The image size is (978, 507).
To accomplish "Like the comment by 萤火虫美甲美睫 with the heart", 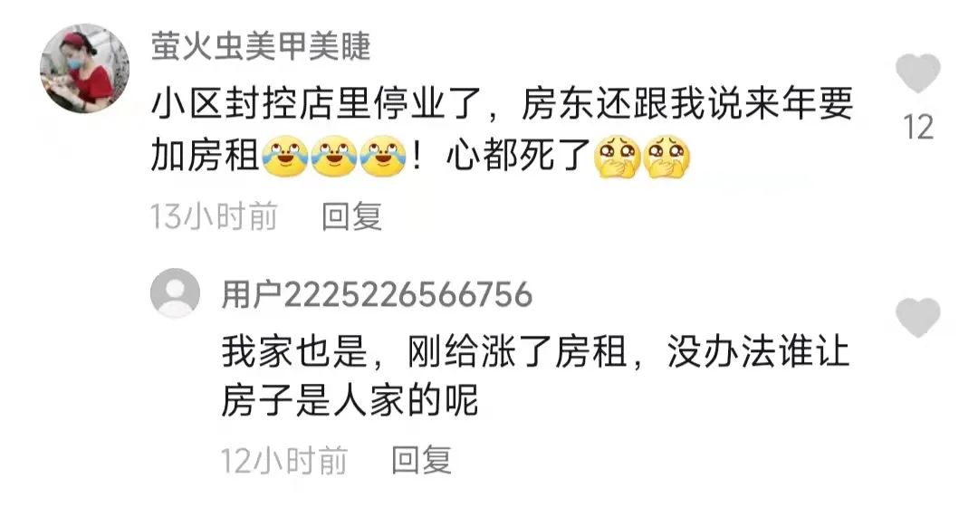I will click(x=917, y=73).
